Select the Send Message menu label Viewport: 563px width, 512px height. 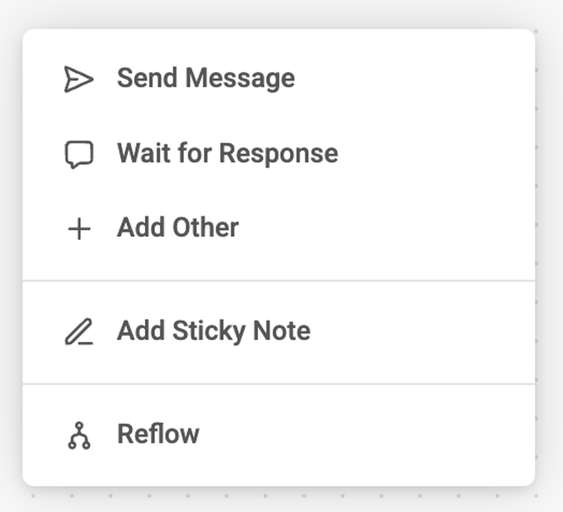point(205,78)
